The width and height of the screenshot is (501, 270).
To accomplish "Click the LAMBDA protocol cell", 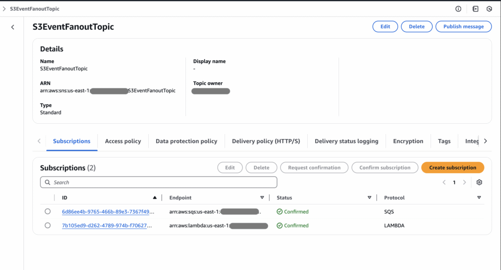I will point(394,225).
